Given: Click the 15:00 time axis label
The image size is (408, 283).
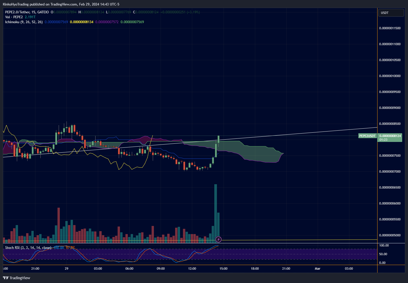Looking at the screenshot, I should point(223,269).
